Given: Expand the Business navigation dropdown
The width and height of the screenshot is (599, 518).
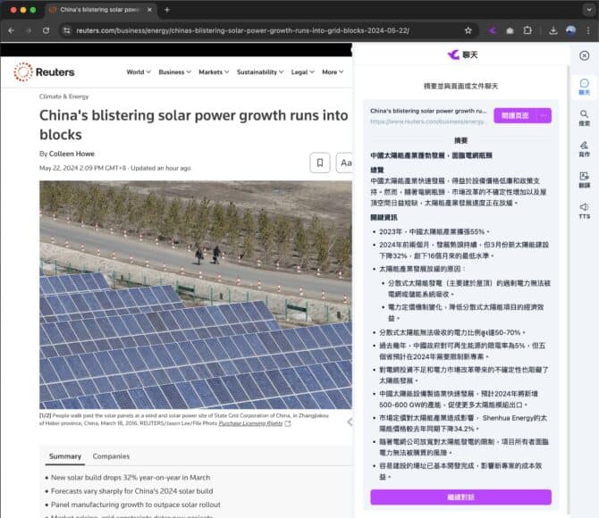Looking at the screenshot, I should point(173,72).
